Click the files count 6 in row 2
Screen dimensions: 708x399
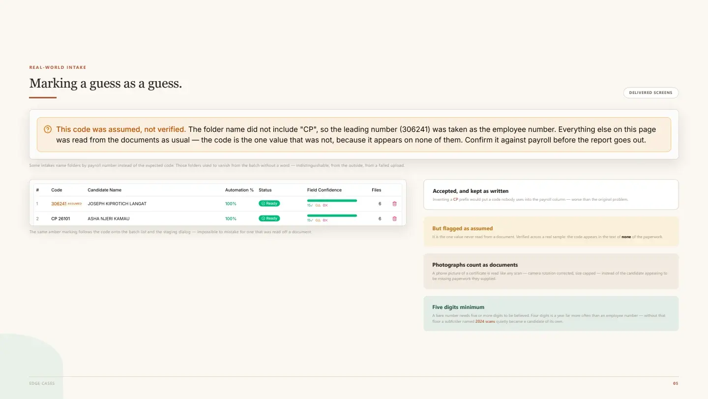coord(380,218)
